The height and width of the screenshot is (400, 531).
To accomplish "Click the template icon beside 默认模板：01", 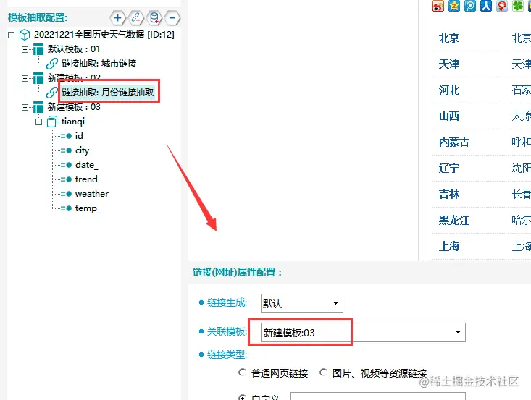I will pos(38,49).
